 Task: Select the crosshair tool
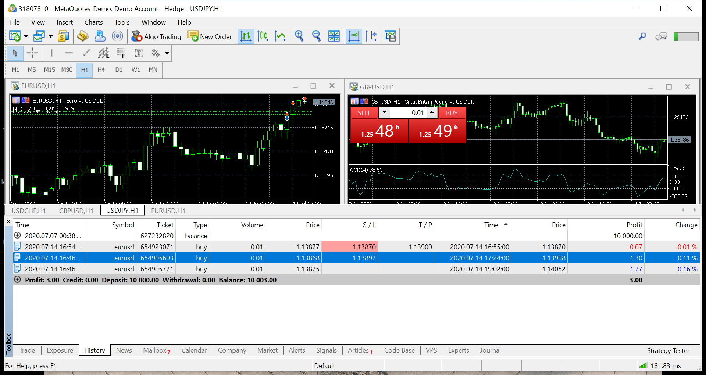[32, 53]
